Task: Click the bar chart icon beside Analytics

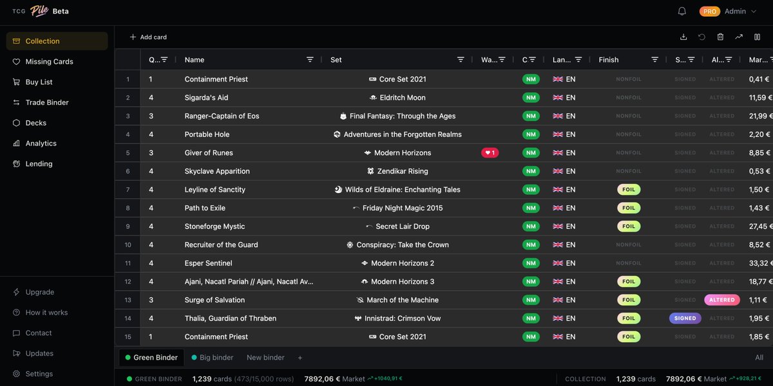Action: pos(16,143)
